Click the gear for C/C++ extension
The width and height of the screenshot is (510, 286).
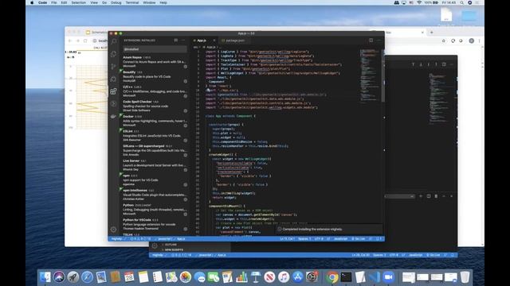coord(186,96)
